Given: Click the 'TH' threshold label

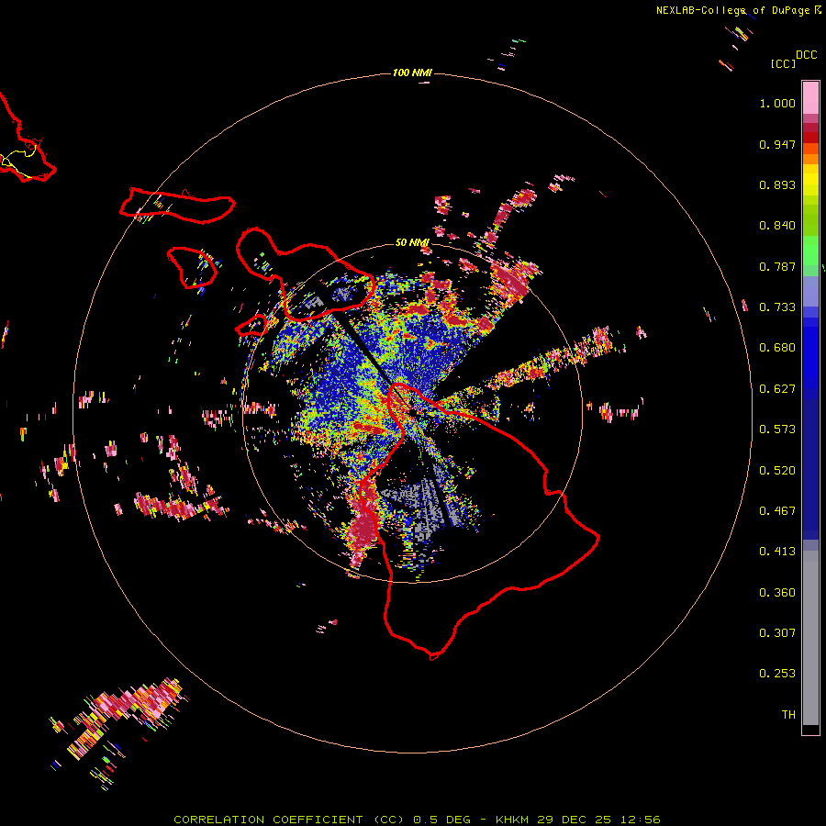Looking at the screenshot, I should pyautogui.click(x=788, y=715).
